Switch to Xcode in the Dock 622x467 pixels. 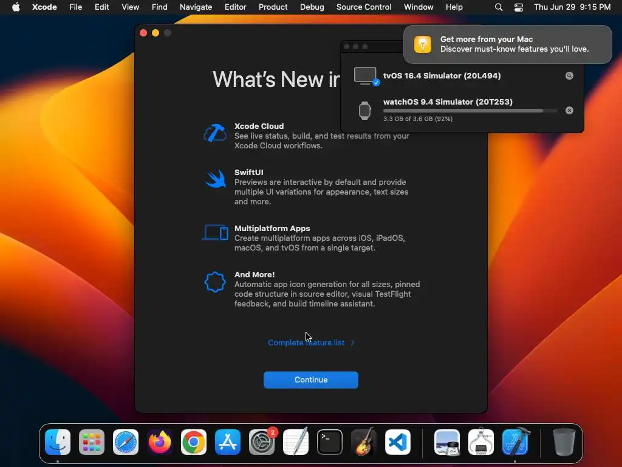tap(515, 442)
